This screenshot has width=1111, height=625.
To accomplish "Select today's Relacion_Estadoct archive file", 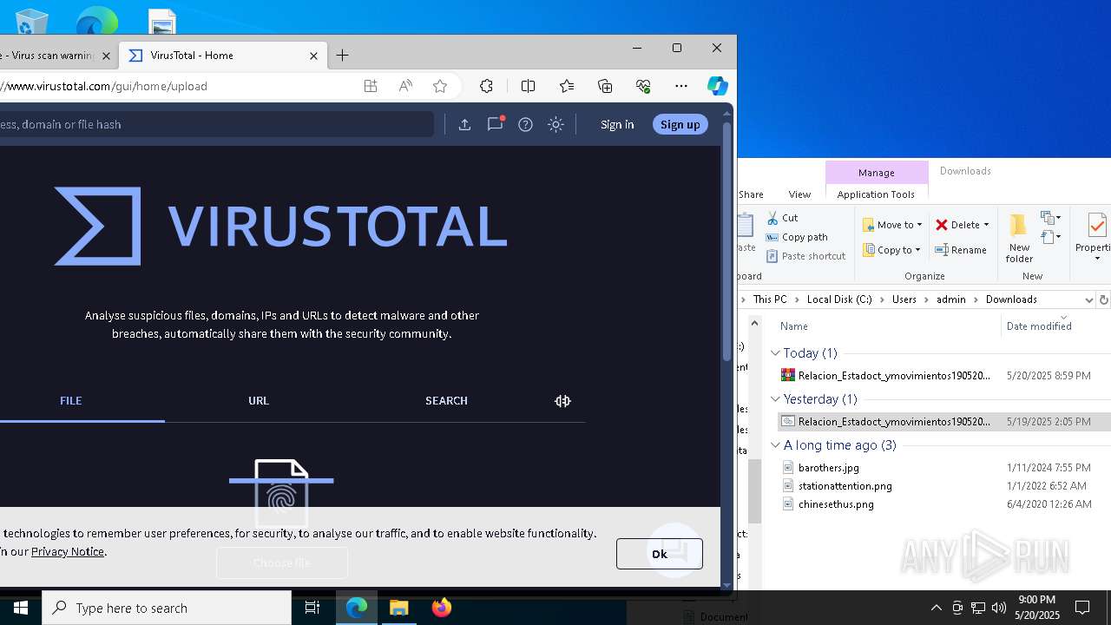I will coord(894,376).
